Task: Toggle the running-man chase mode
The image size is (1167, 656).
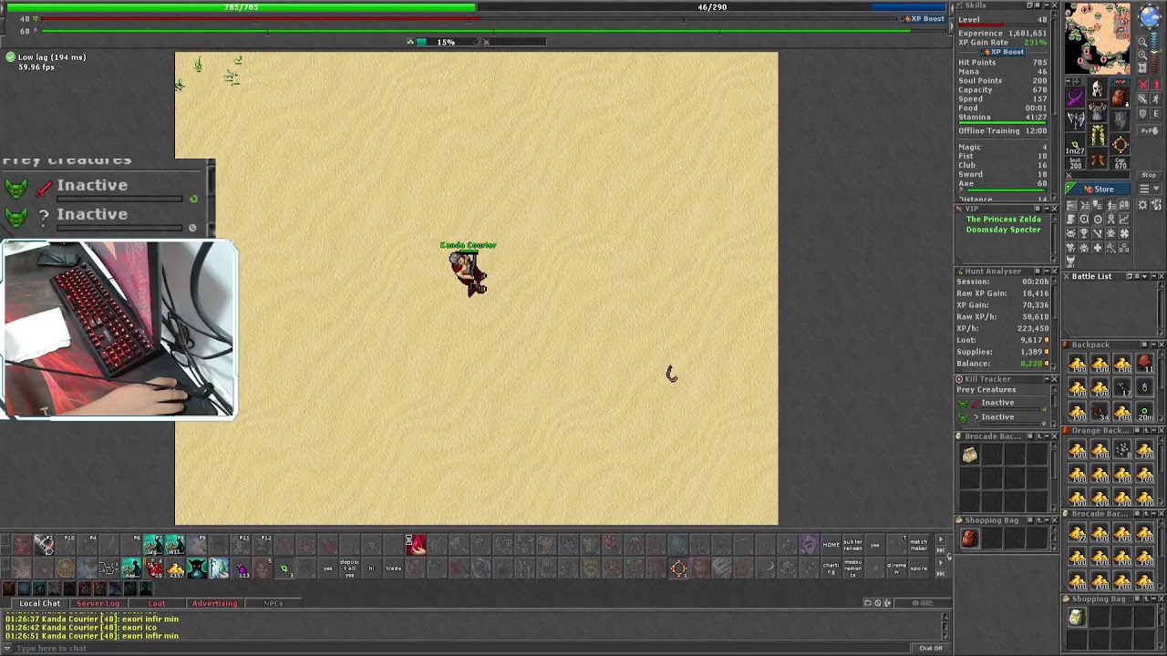Action: (1156, 99)
